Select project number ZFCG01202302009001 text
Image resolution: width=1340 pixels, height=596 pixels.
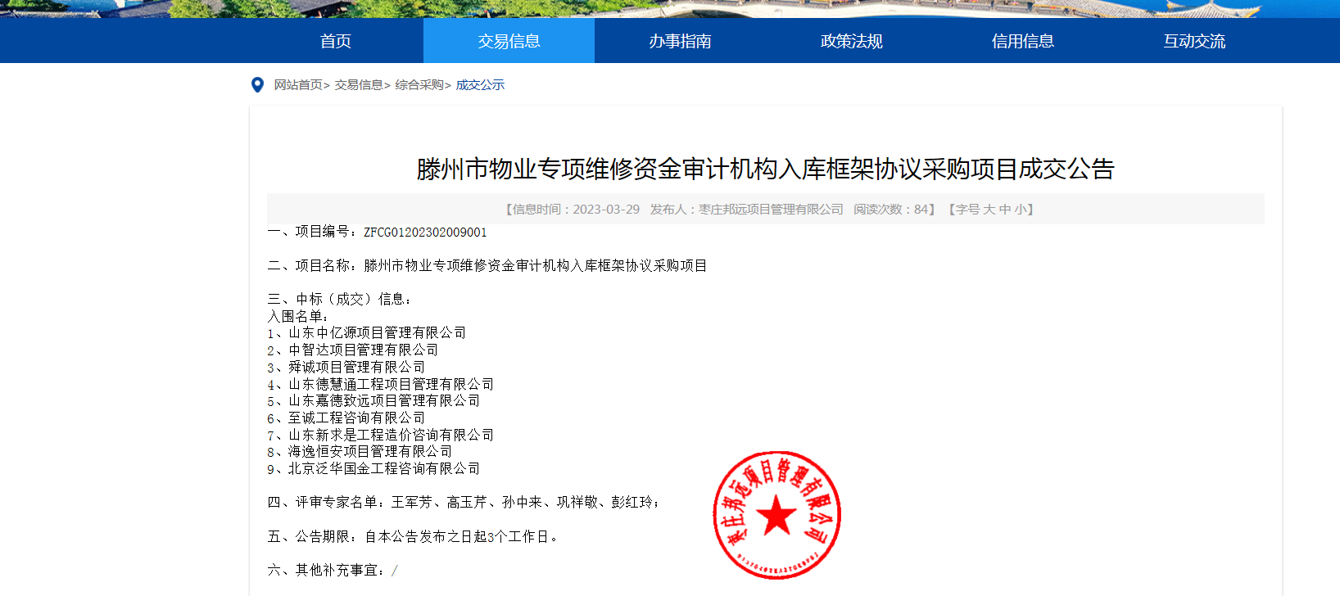tap(425, 233)
